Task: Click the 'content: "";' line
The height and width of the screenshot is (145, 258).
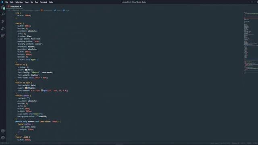Action: tap(24, 98)
